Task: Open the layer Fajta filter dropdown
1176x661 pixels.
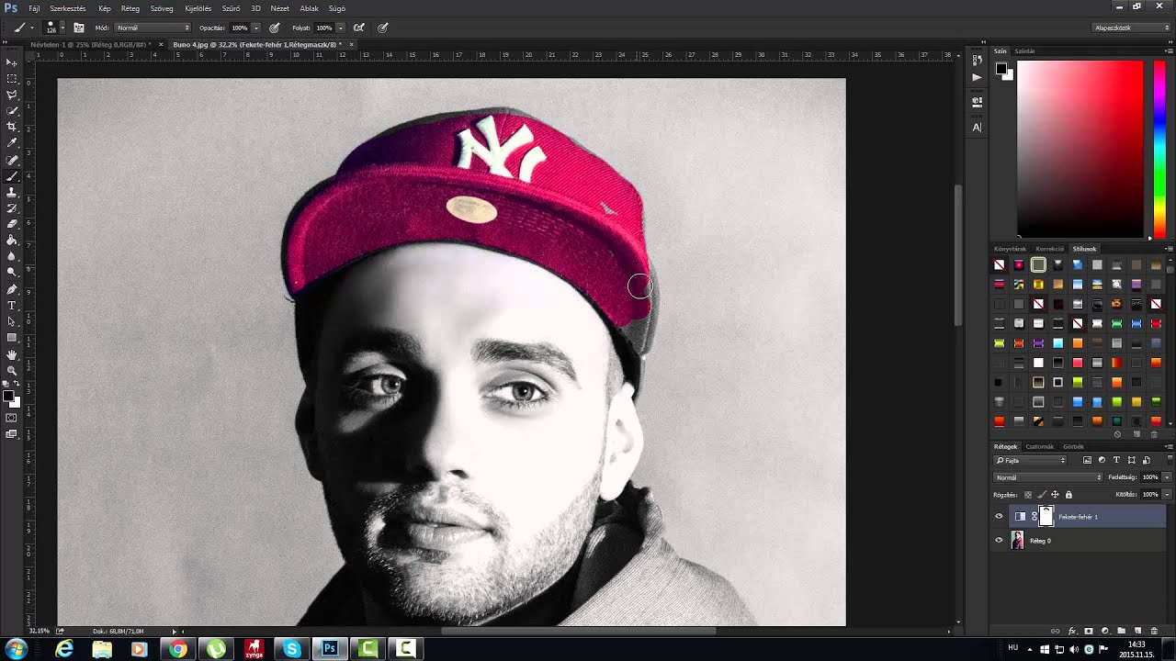Action: coord(1030,460)
